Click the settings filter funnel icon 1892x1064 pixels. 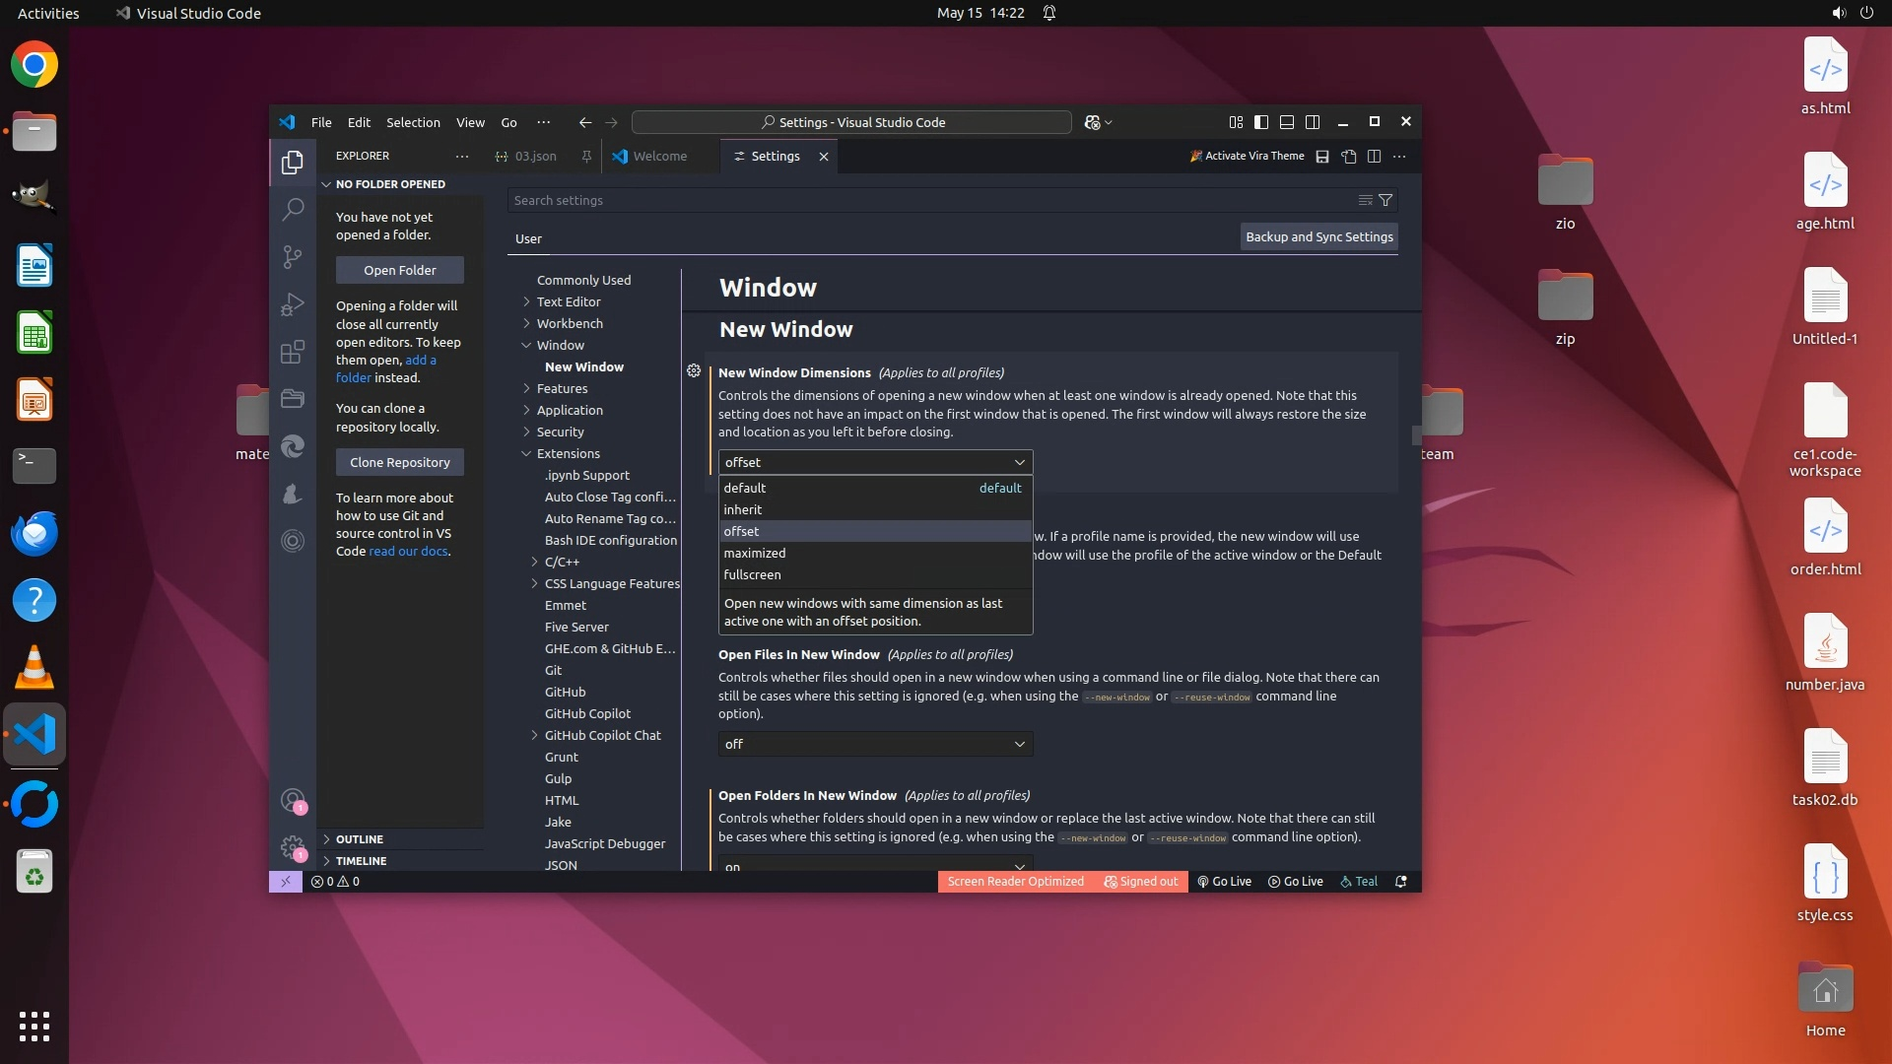pyautogui.click(x=1385, y=200)
